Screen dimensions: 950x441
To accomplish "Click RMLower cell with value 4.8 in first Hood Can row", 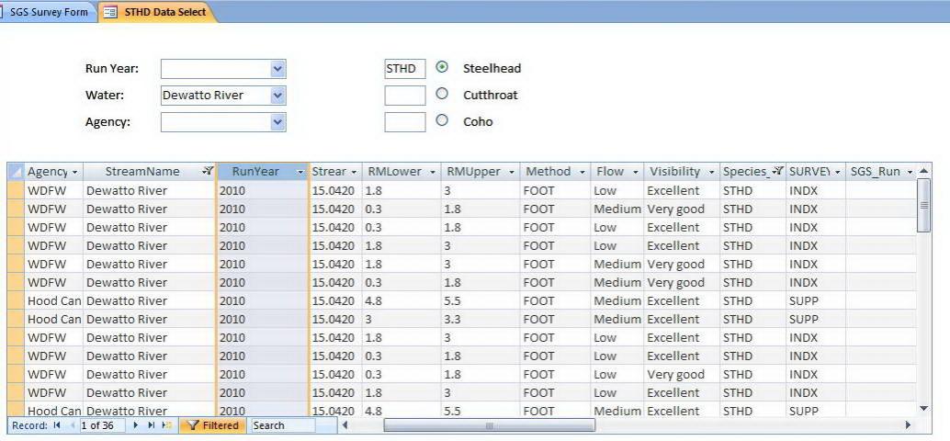I will click(x=401, y=300).
